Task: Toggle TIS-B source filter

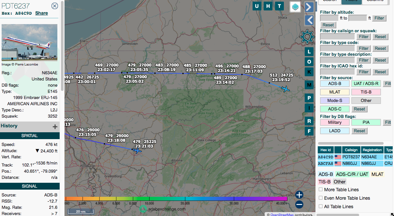Action: pyautogui.click(x=366, y=92)
